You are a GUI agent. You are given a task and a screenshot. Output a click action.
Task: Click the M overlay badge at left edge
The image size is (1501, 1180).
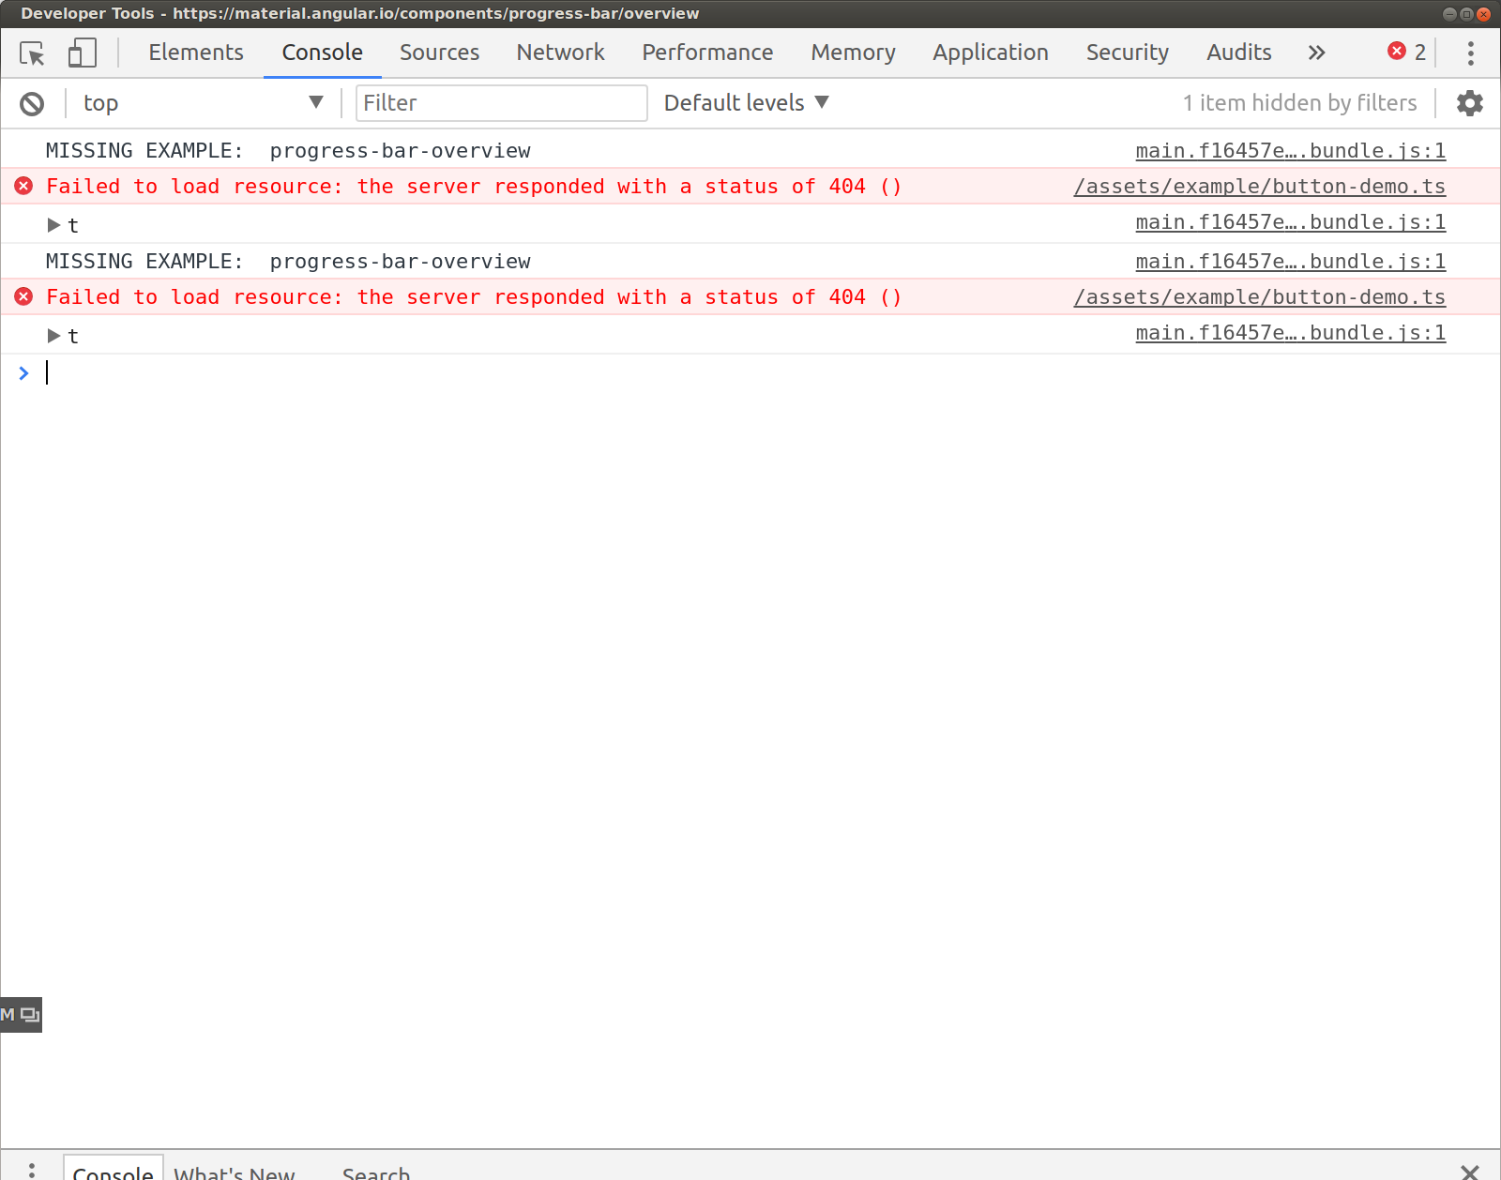coord(21,1015)
